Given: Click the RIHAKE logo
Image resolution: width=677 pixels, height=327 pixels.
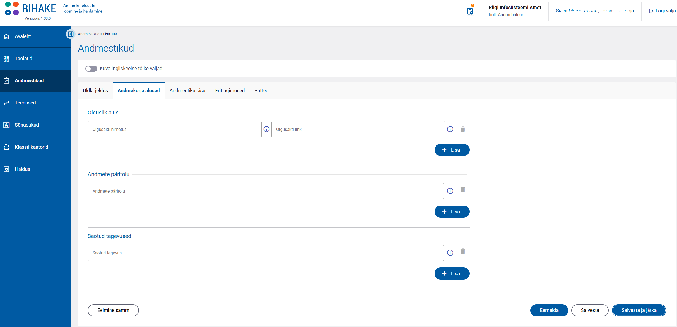Looking at the screenshot, I should [x=30, y=9].
